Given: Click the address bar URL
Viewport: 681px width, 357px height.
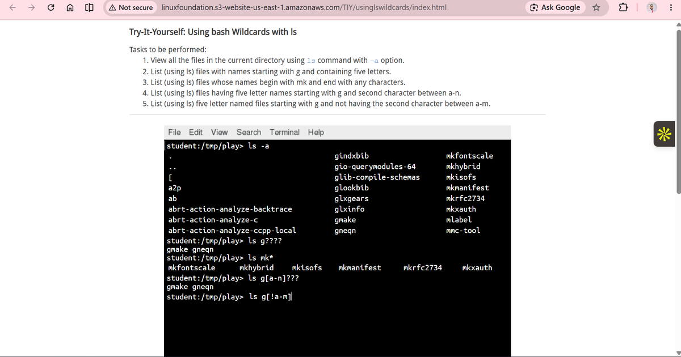Looking at the screenshot, I should [304, 7].
